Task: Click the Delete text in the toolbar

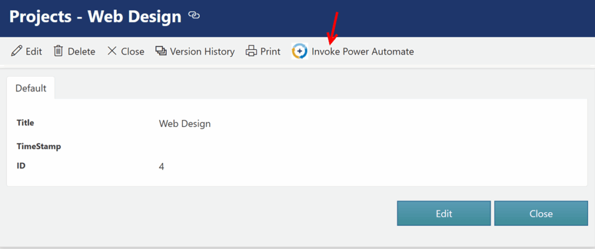Action: 81,52
